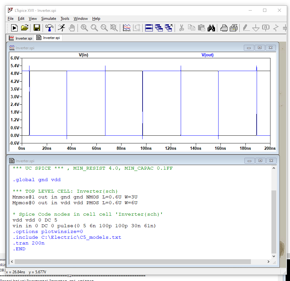Open the Control Panel hammer icon
This screenshot has height=281, width=290.
coord(49,28)
